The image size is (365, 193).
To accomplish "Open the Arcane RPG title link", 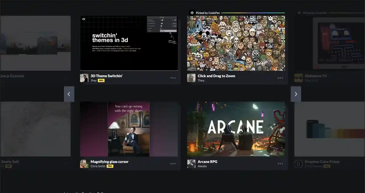I will [207, 162].
